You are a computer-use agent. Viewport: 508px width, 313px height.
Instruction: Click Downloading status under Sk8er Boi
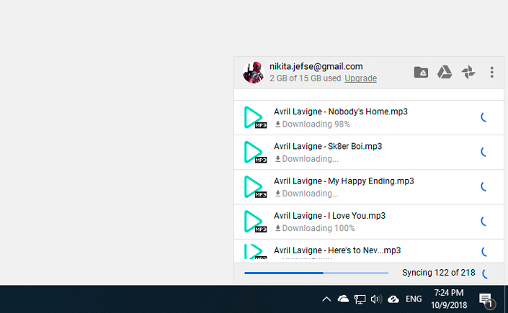pos(307,159)
